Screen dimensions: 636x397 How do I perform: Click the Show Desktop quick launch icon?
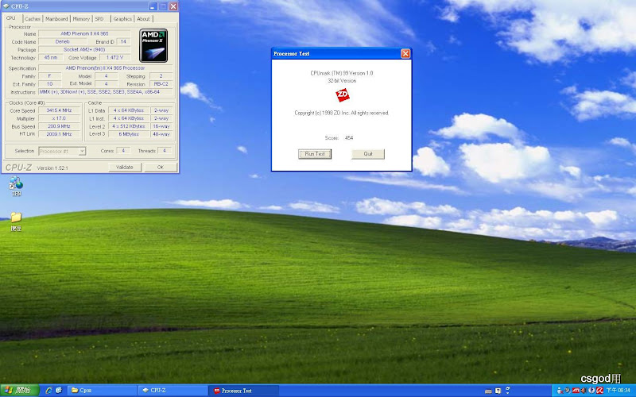point(59,391)
